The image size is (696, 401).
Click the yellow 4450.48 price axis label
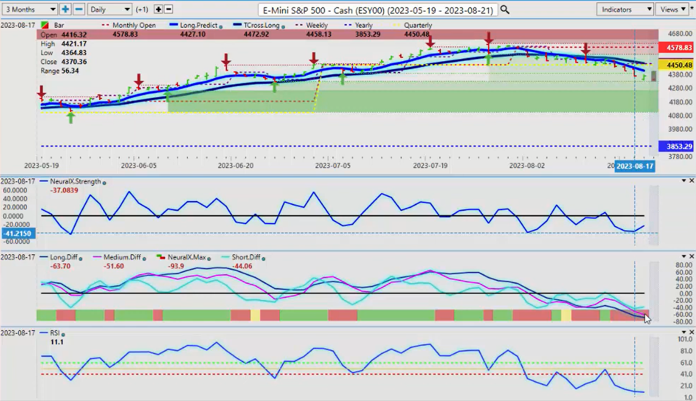tap(675, 65)
